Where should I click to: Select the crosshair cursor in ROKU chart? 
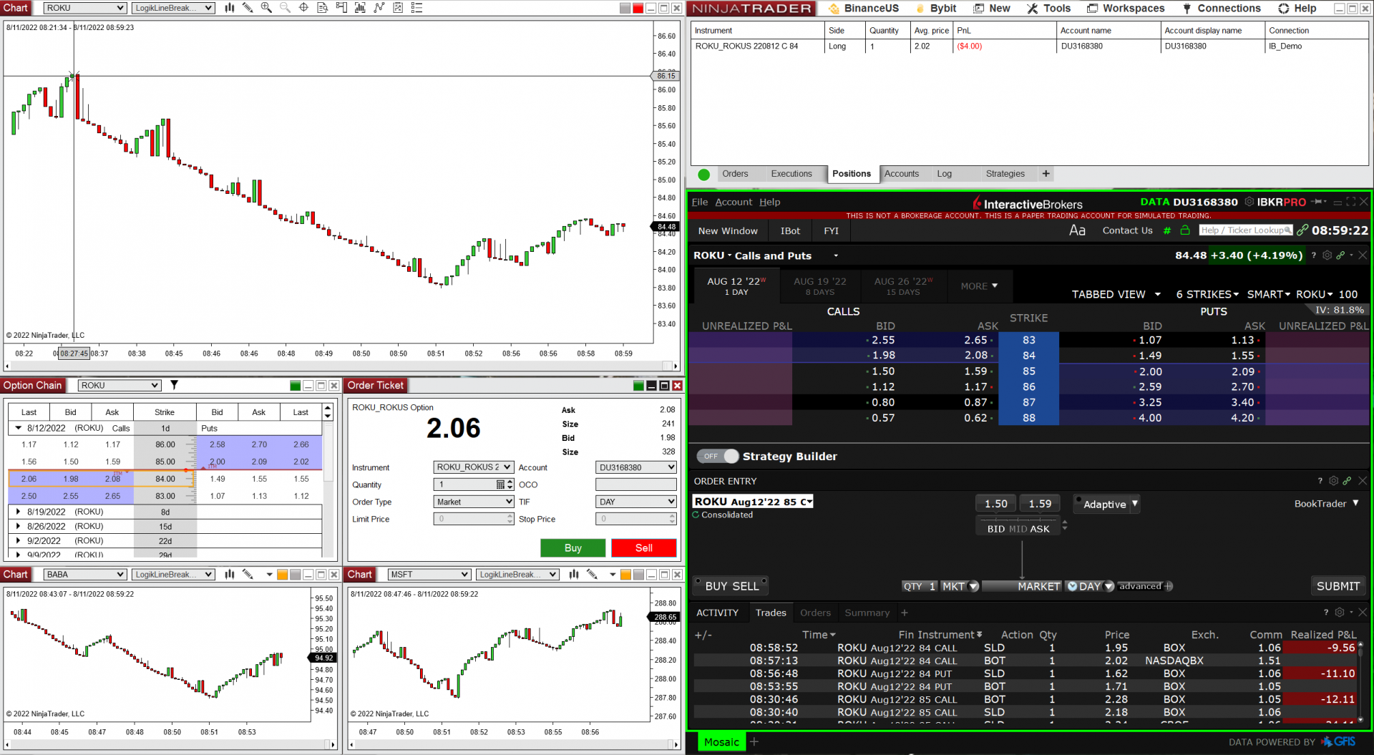click(x=303, y=8)
